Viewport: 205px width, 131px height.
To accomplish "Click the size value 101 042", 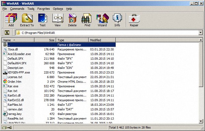I will (x=49, y=91).
